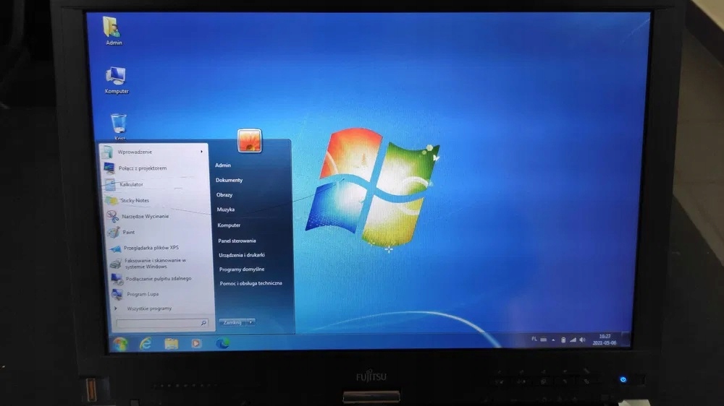Open the Admin personal folder link
724x406 pixels.
pyautogui.click(x=223, y=165)
